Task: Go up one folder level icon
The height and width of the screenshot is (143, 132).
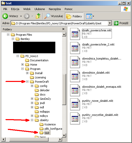Action: coord(38,16)
